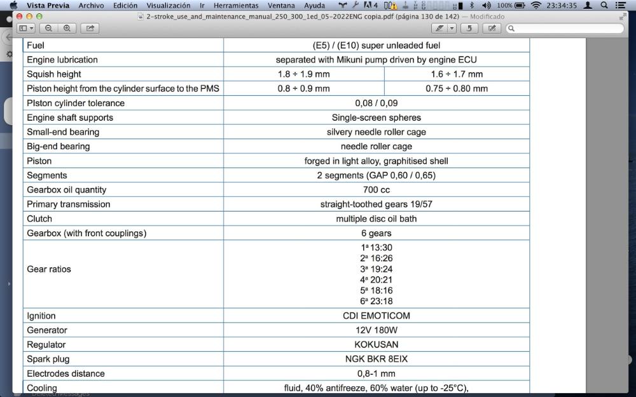Screen dimensions: 636x397
Task: Click the "0,8-1 mm" electrodes distance value
Action: click(x=376, y=373)
